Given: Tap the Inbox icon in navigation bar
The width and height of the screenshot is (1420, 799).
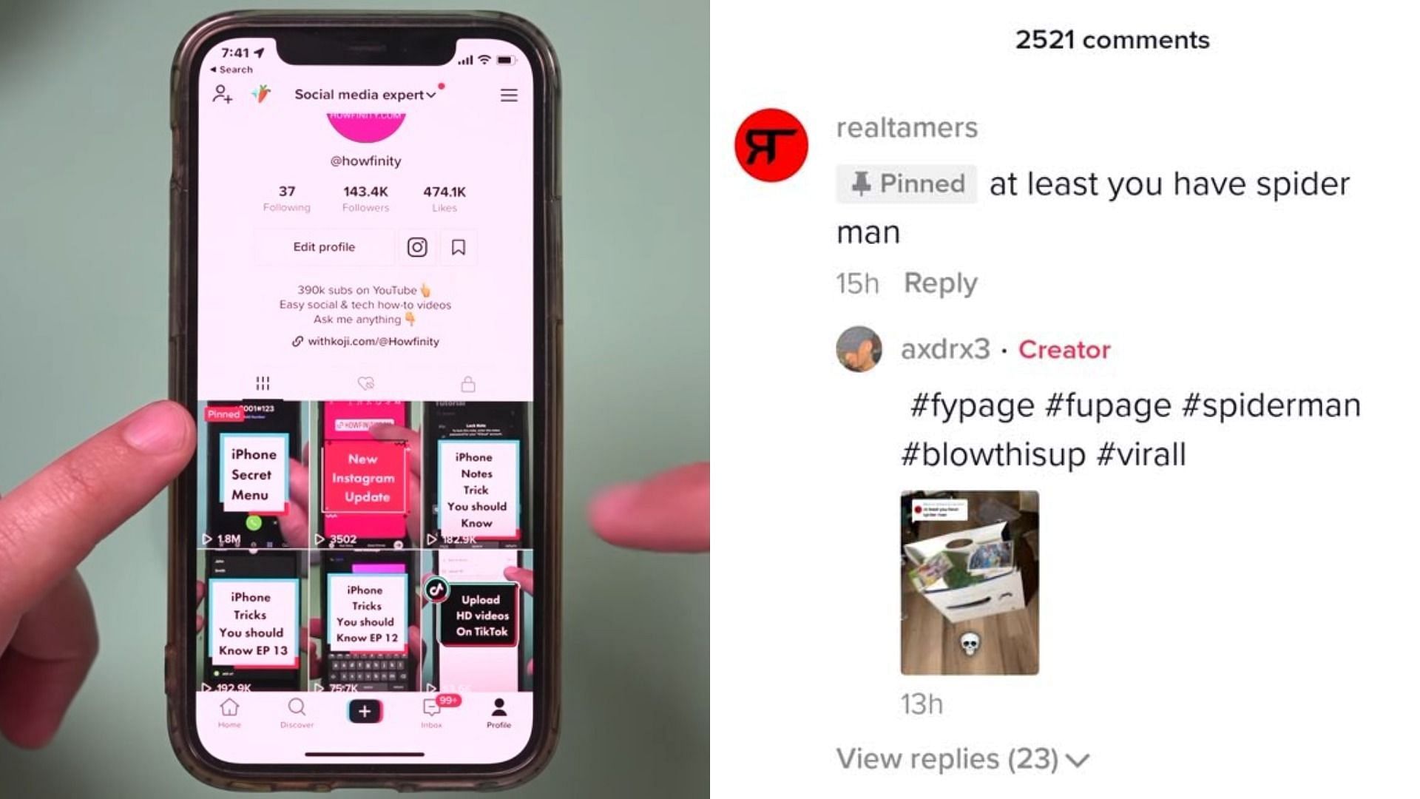Looking at the screenshot, I should pos(433,710).
